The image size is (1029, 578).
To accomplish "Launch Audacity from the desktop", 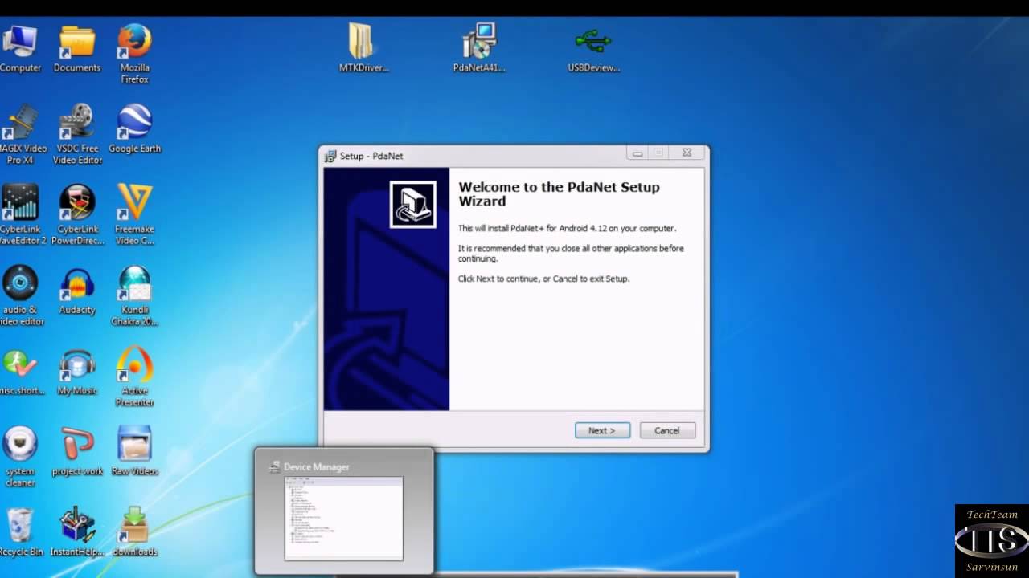I will [77, 291].
